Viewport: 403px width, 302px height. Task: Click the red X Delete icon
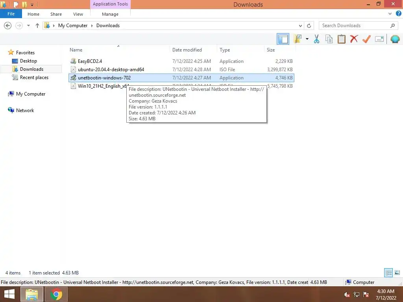354,39
